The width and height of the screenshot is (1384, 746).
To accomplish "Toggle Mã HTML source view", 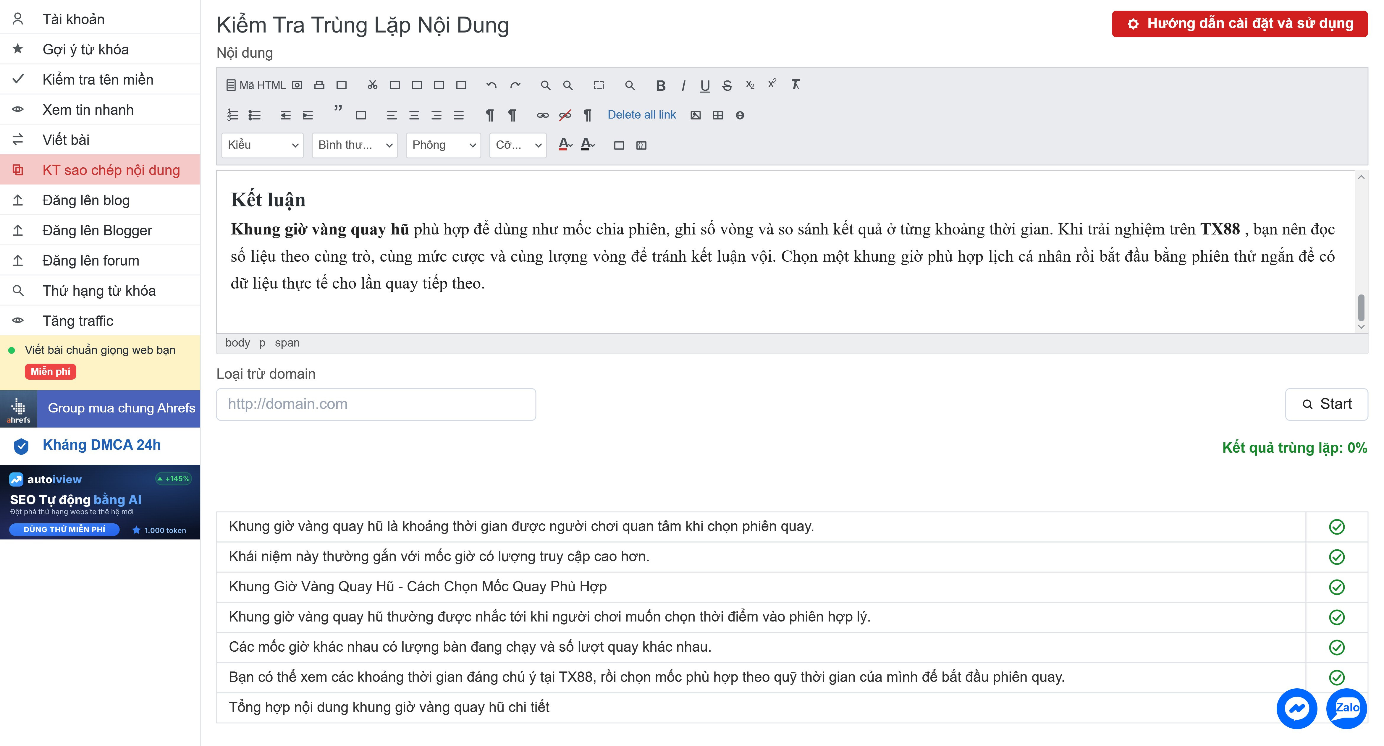I will coord(256,85).
